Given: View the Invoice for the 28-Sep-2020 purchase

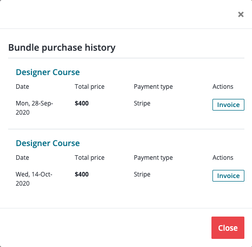Looking at the screenshot, I should pyautogui.click(x=228, y=105).
